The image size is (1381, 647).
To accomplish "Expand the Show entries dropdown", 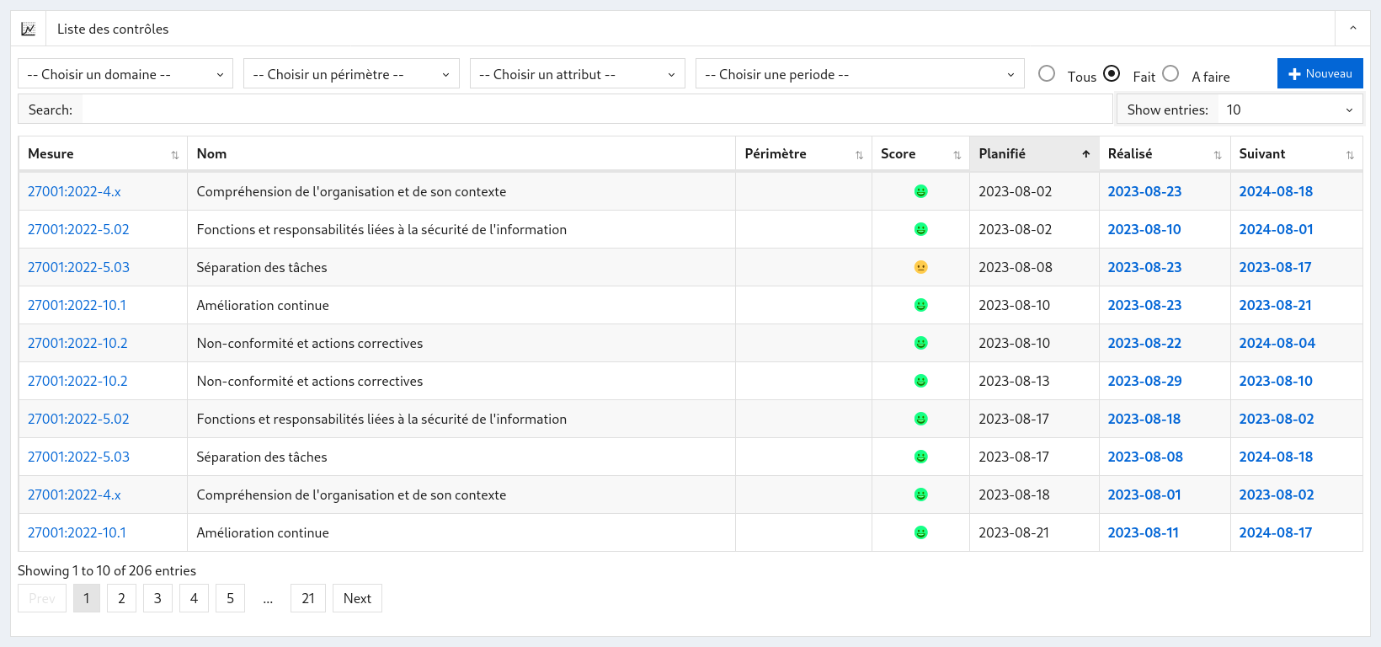I will tap(1288, 110).
